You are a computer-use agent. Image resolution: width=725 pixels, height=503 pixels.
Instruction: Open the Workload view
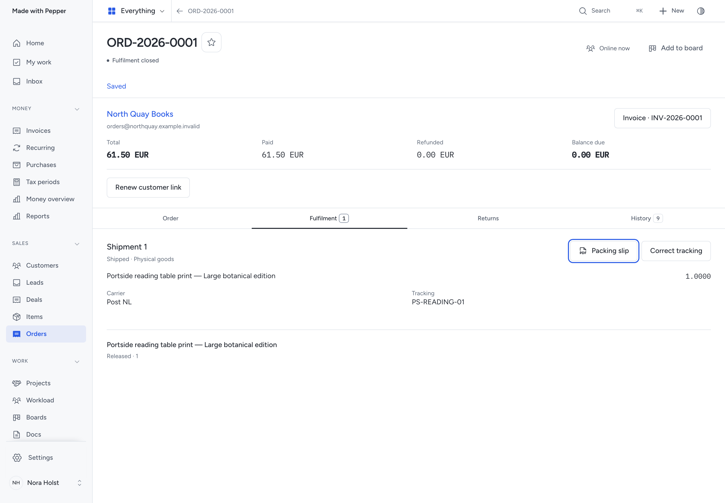(x=46, y=400)
